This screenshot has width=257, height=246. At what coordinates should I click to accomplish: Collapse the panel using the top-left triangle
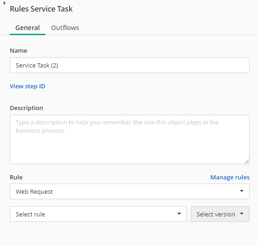5,3
